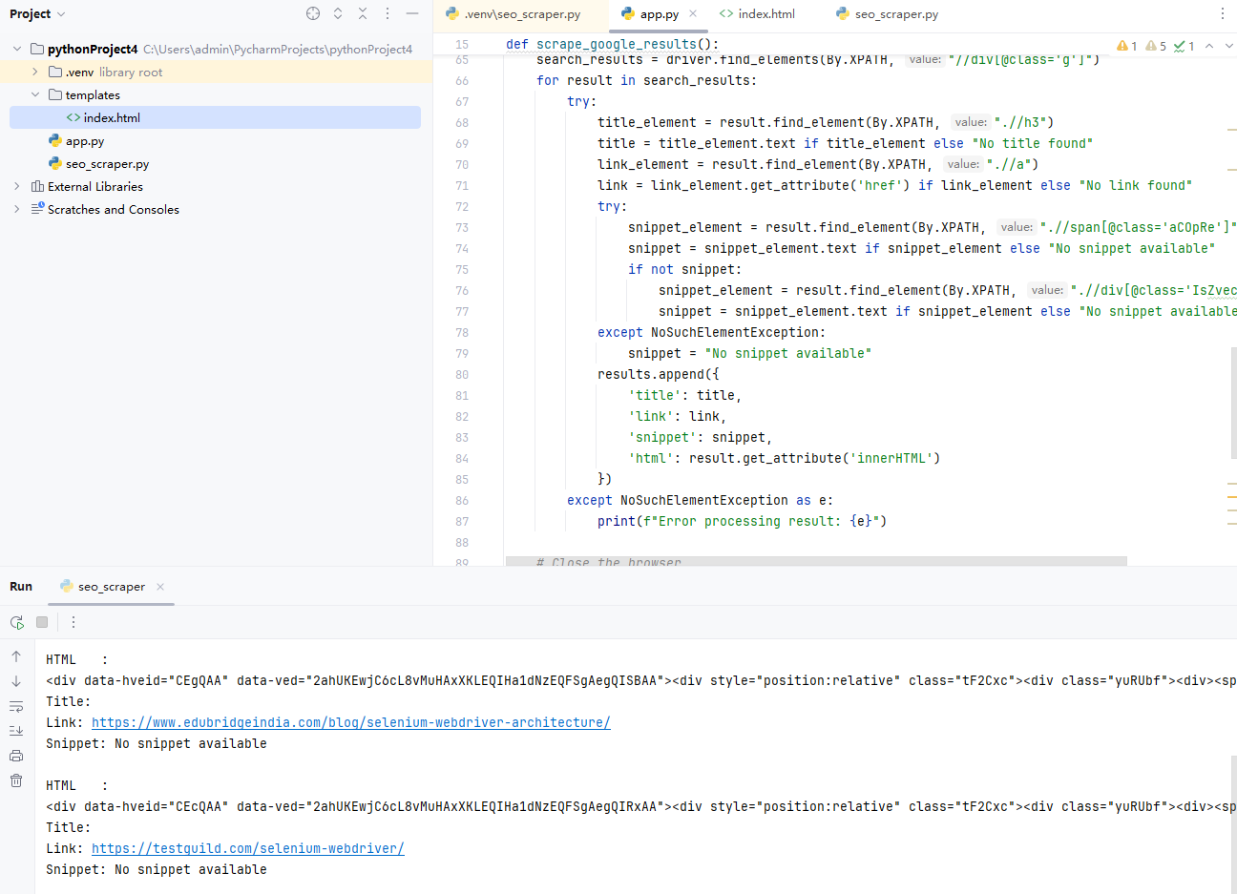Click the weak warnings count indicator
Viewport: 1237px width, 894px height.
point(1156,46)
